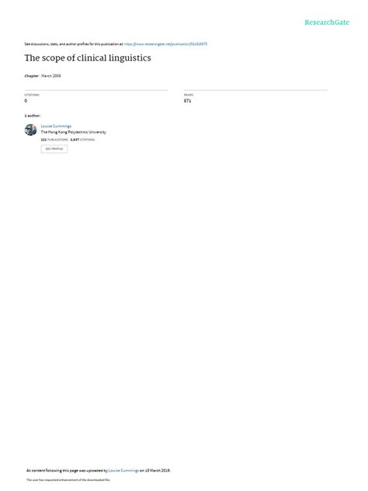Image resolution: width=368 pixels, height=491 pixels.
Task: Open the researchgate.net publication URL link
Action: coord(165,44)
